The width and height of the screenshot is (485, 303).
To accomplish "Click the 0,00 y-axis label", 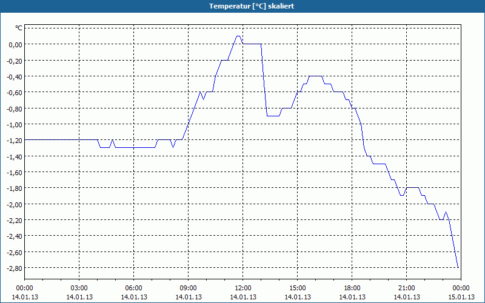I will coord(16,45).
